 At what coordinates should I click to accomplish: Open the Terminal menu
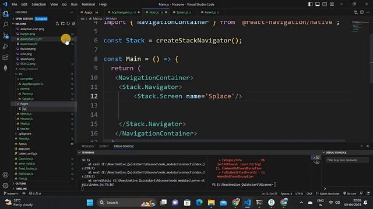(88, 4)
